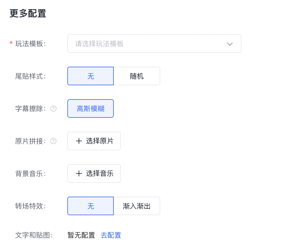Click help icon next to 原片拼接
This screenshot has height=250, width=285.
click(x=53, y=141)
